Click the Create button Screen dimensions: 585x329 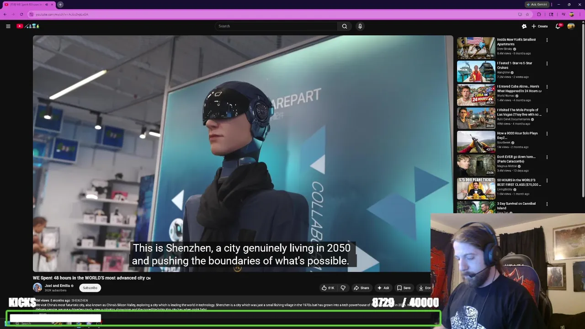tap(540, 26)
